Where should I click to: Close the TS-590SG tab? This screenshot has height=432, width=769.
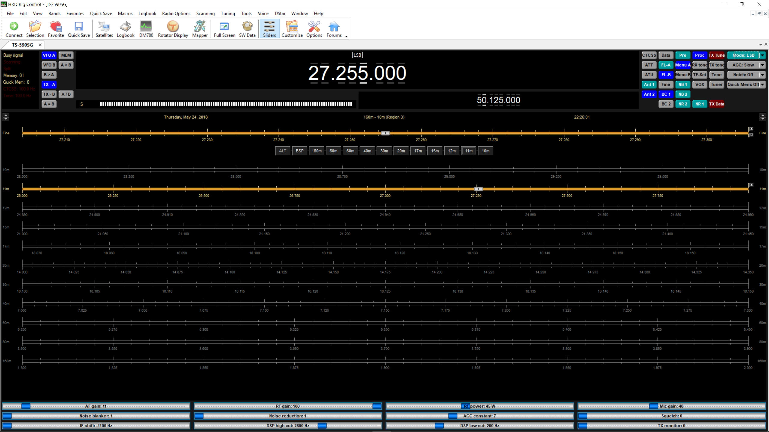40,45
